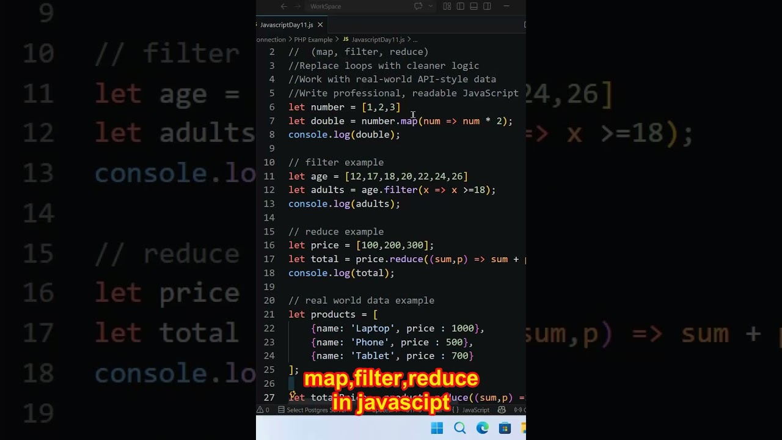Click the 'console.log(adults);' line
Image resolution: width=782 pixels, height=440 pixels.
coord(345,204)
